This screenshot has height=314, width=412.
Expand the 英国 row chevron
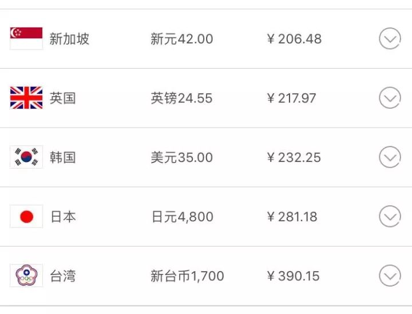390,98
